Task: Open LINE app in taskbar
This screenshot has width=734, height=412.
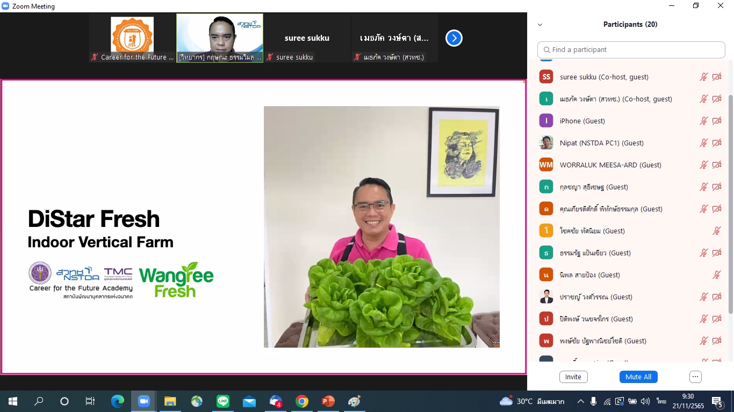Action: point(223,401)
